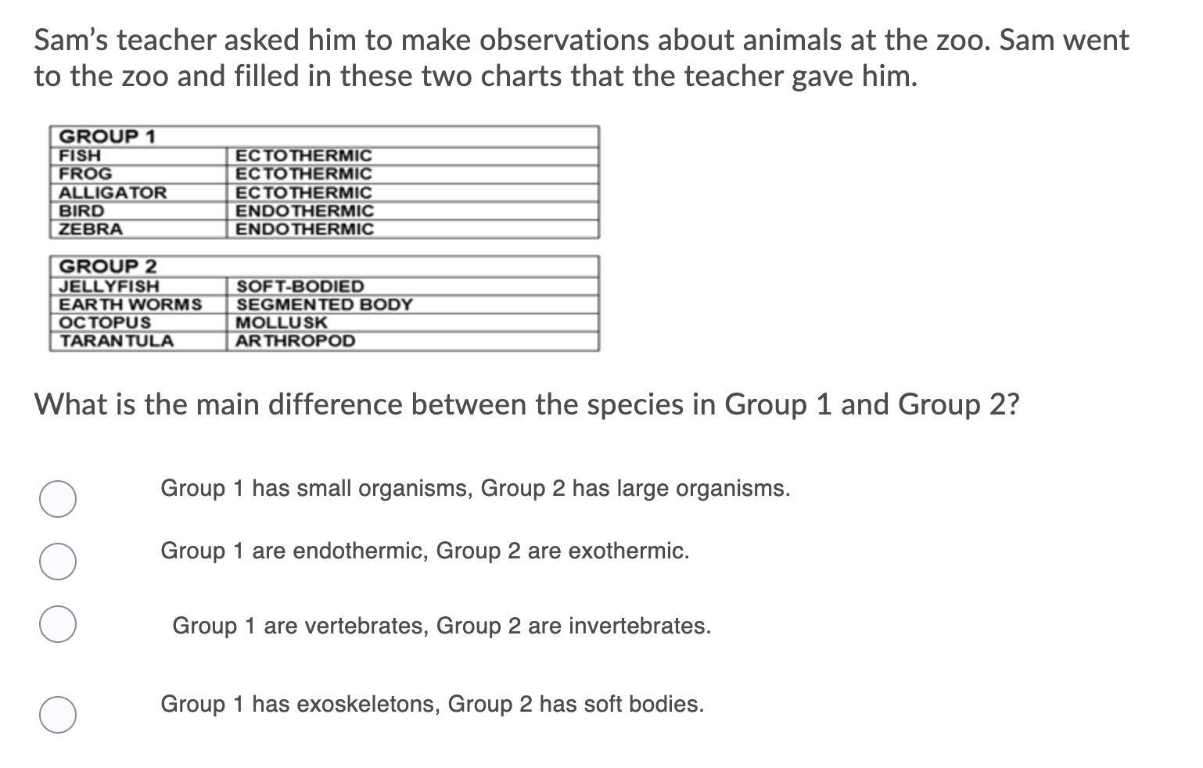The image size is (1203, 768).
Task: Click the ZEBRA row in Group 1
Action: [325, 229]
